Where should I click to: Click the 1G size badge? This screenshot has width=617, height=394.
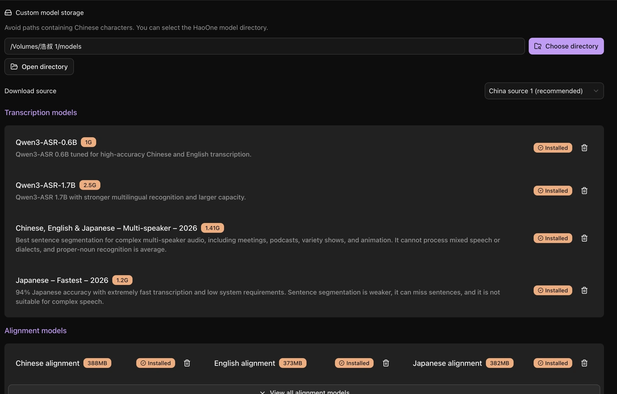(88, 142)
